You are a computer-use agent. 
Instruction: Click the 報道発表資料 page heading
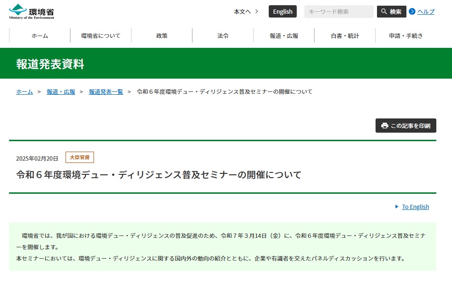tap(50, 64)
